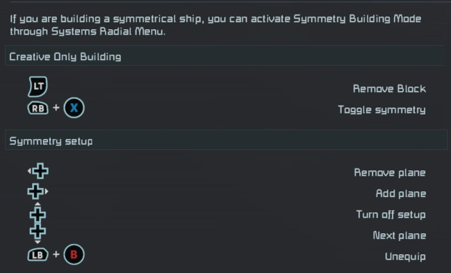The image size is (451, 273).
Task: Click the D-pad up icon
Action: (38, 213)
